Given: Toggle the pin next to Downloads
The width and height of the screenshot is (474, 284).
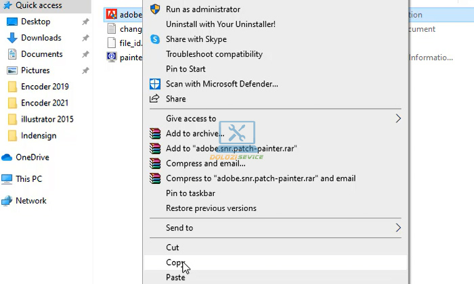Looking at the screenshot, I should coord(85,38).
